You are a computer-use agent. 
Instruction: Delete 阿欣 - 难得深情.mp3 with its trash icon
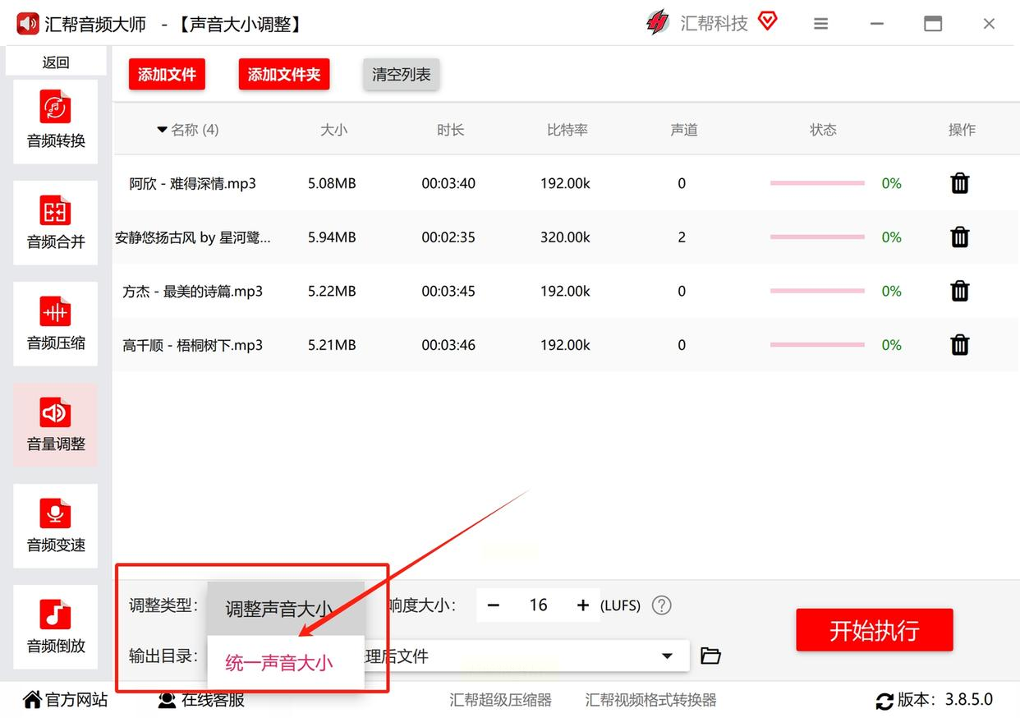[959, 183]
